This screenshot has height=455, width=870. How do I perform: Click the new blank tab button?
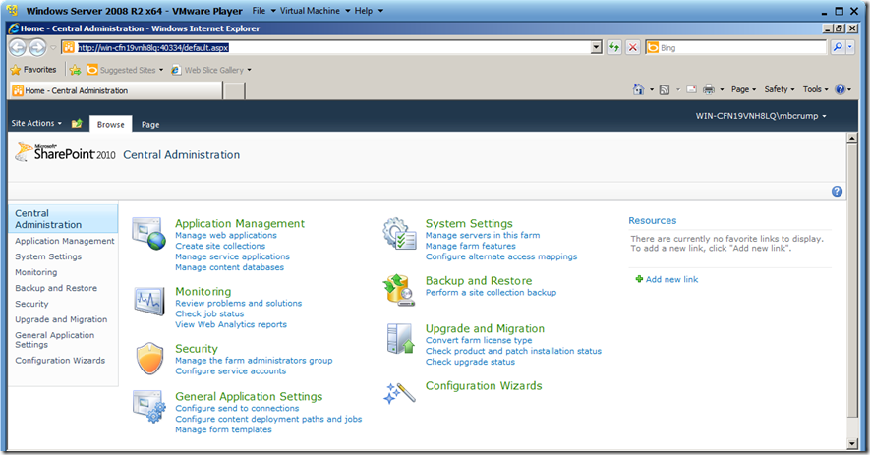pyautogui.click(x=235, y=90)
